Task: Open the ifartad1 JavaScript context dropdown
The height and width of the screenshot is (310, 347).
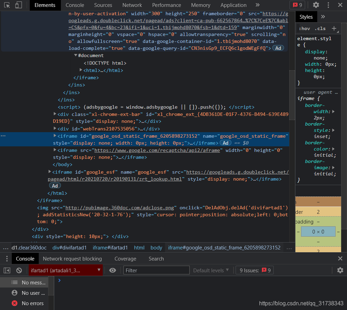Action: tap(66, 271)
